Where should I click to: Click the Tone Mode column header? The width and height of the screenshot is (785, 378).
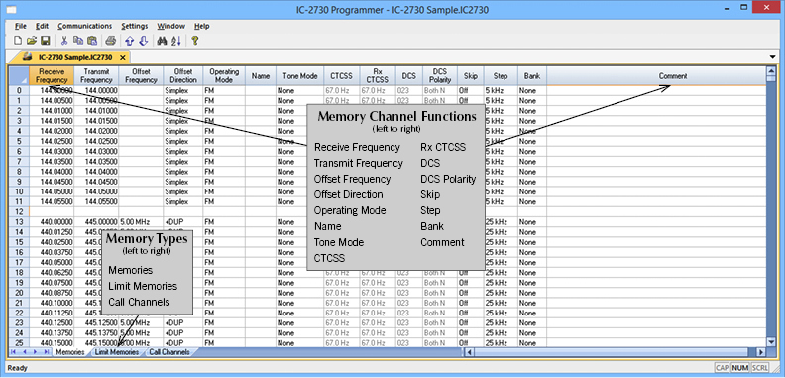point(300,76)
